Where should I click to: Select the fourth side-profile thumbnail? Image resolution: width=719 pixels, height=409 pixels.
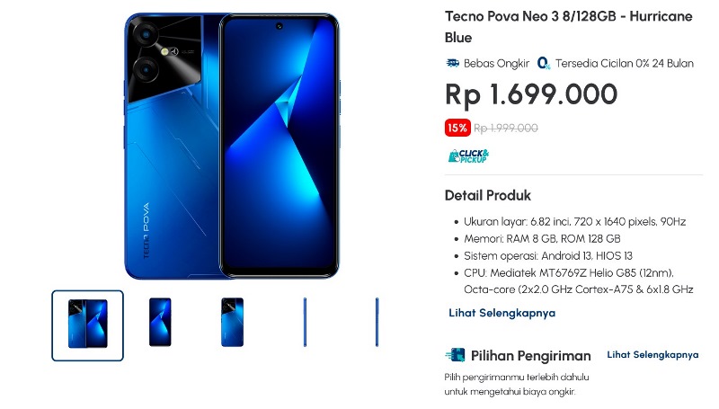tap(305, 322)
